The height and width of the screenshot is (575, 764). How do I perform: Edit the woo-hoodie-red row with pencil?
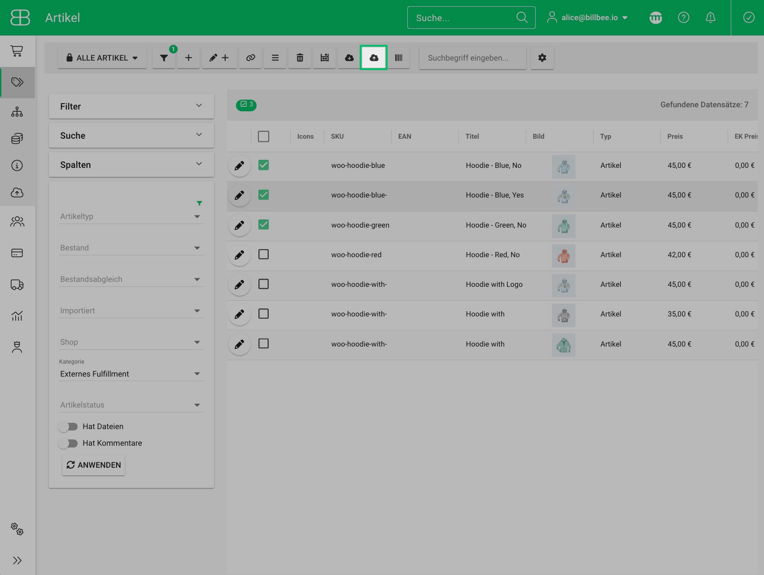point(240,255)
